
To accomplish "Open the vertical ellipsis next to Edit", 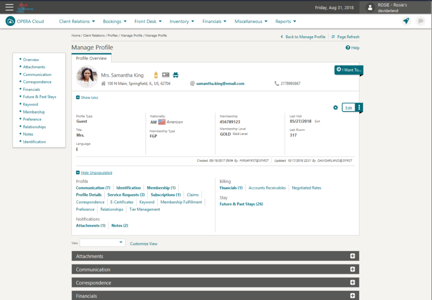I will pyautogui.click(x=359, y=107).
